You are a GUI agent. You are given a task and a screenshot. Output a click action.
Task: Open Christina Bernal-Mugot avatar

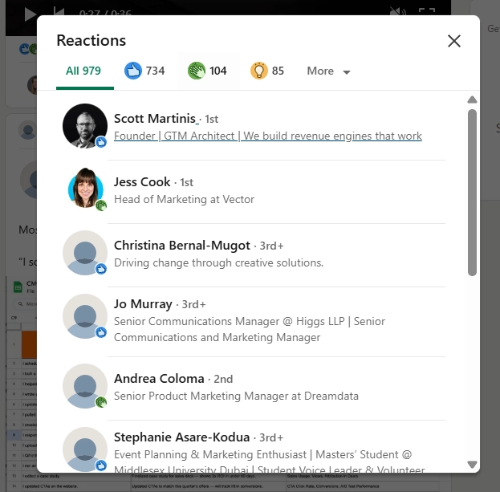[85, 253]
